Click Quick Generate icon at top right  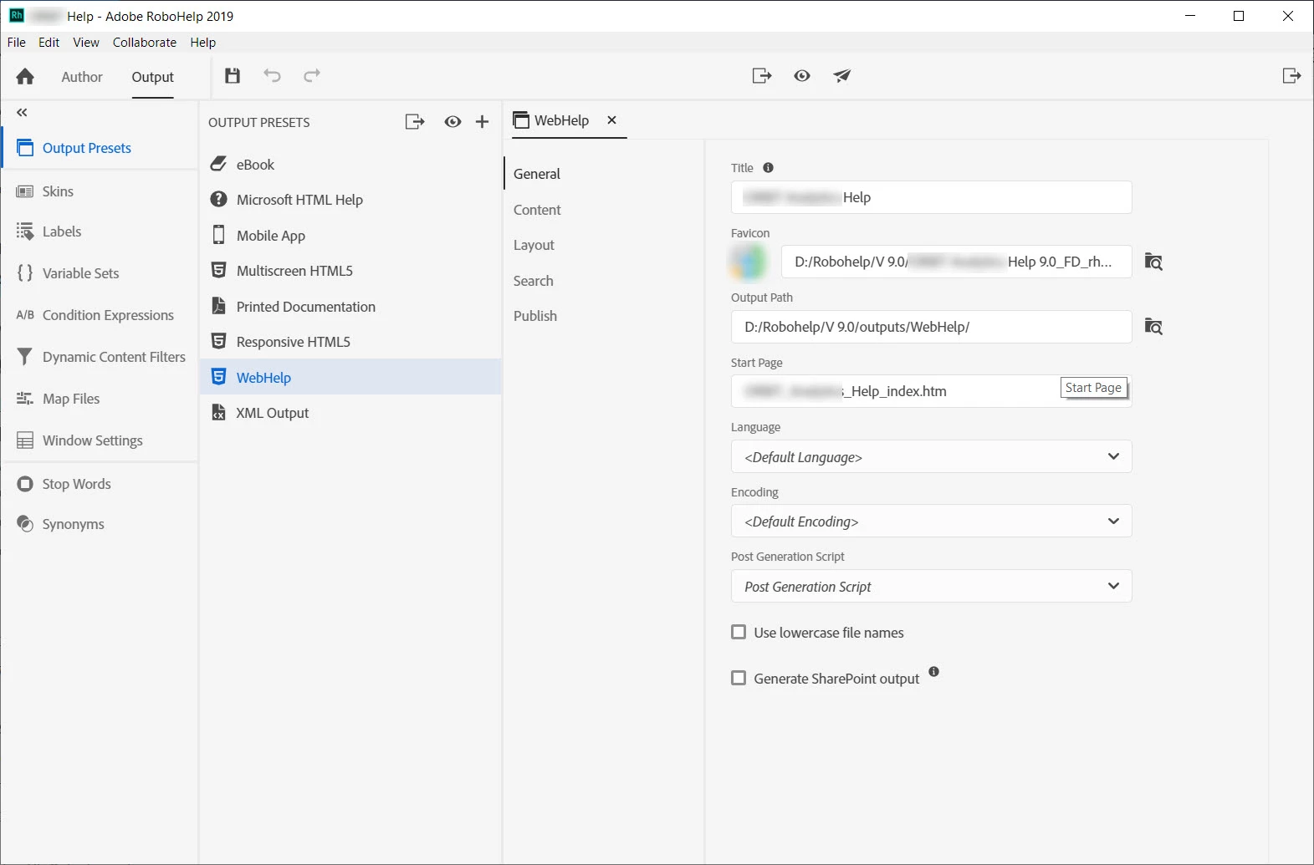click(1291, 76)
